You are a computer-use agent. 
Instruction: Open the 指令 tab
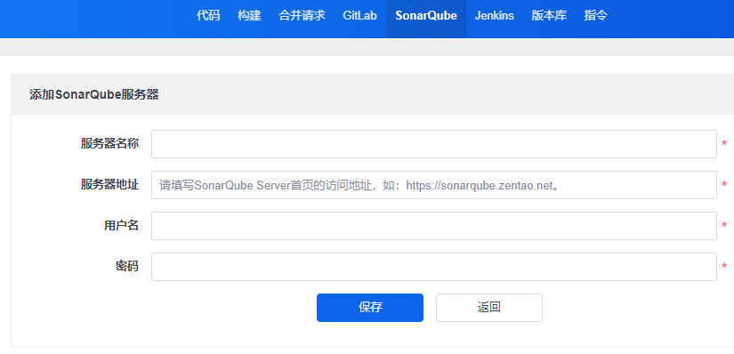(595, 15)
